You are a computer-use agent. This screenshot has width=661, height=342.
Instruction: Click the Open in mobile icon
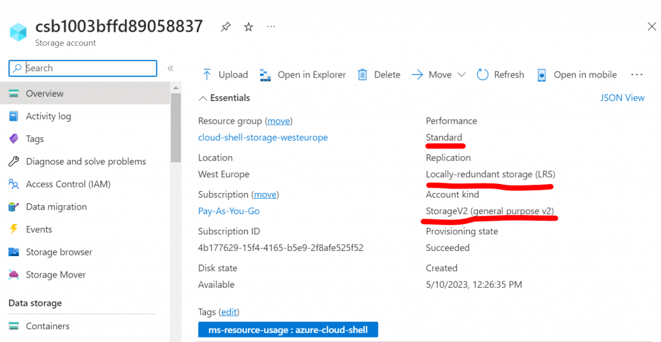coord(542,75)
